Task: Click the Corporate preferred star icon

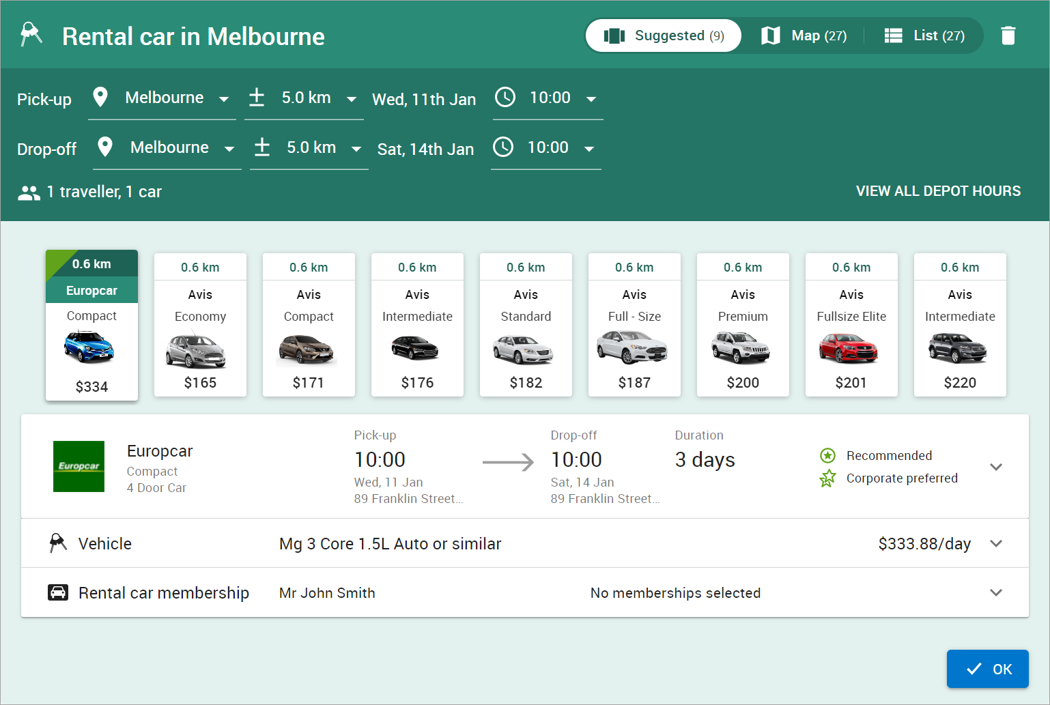Action: (827, 478)
